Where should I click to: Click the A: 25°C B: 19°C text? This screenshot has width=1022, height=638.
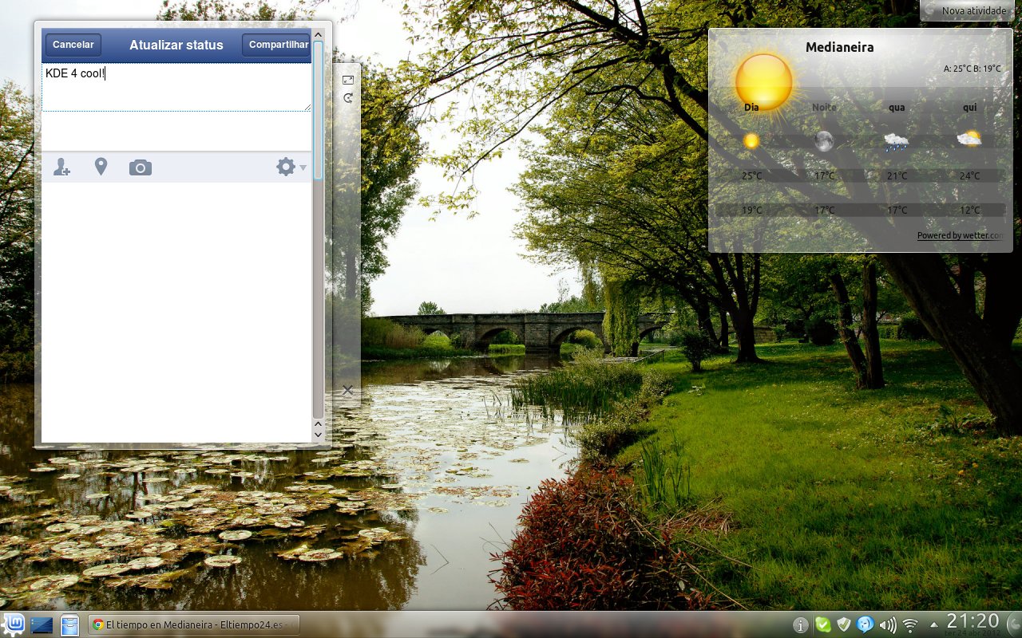click(972, 69)
